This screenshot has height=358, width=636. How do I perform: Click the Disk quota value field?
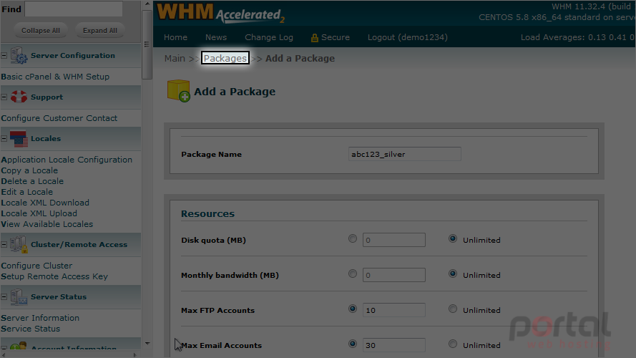[x=394, y=240]
